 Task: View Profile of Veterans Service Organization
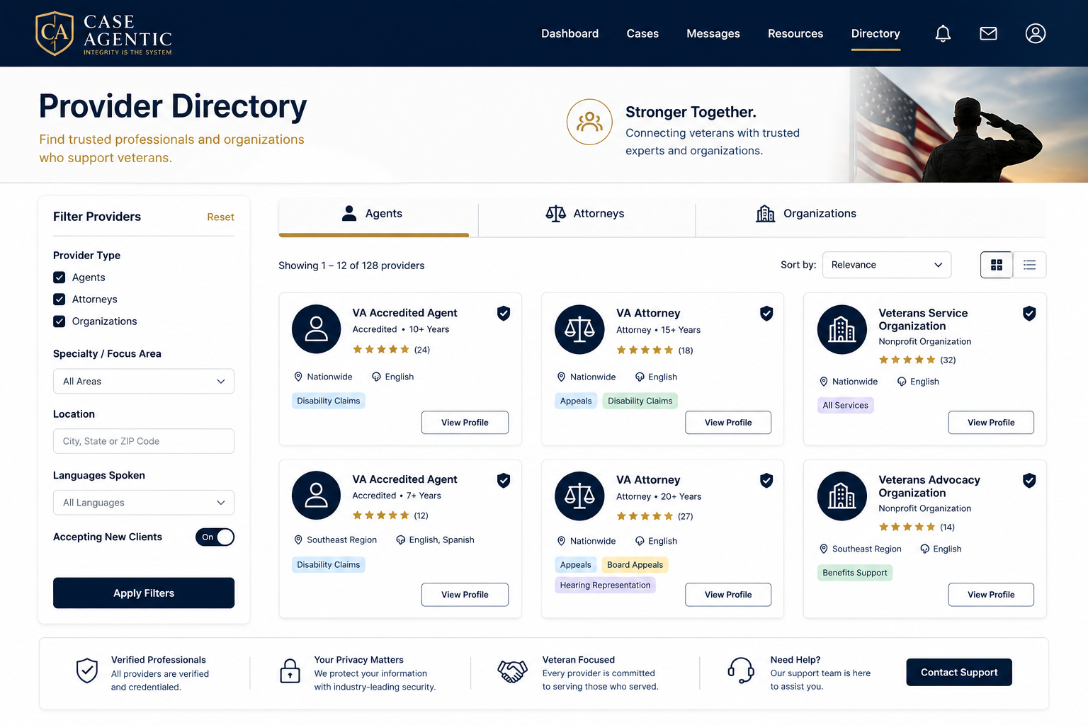coord(991,423)
